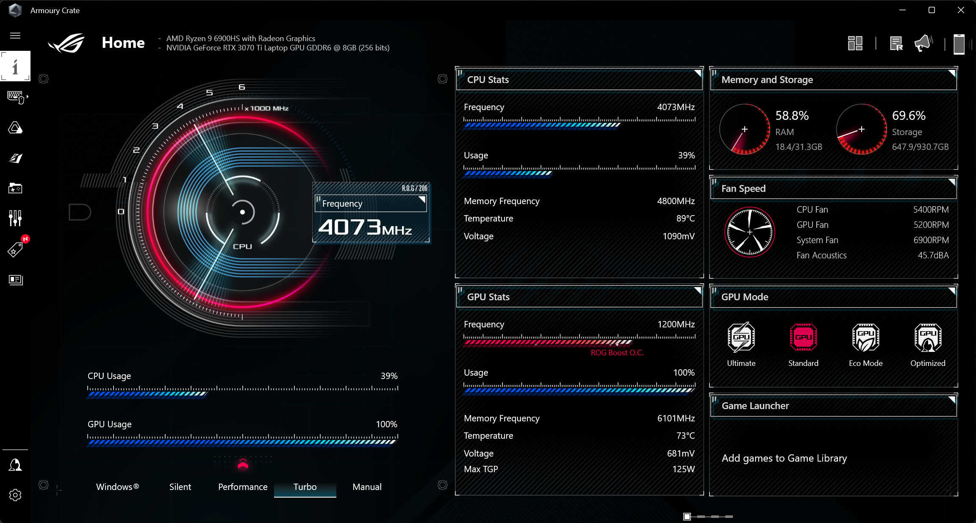Open ROG Armoury Crate sidebar menu
976x523 pixels.
tap(16, 36)
